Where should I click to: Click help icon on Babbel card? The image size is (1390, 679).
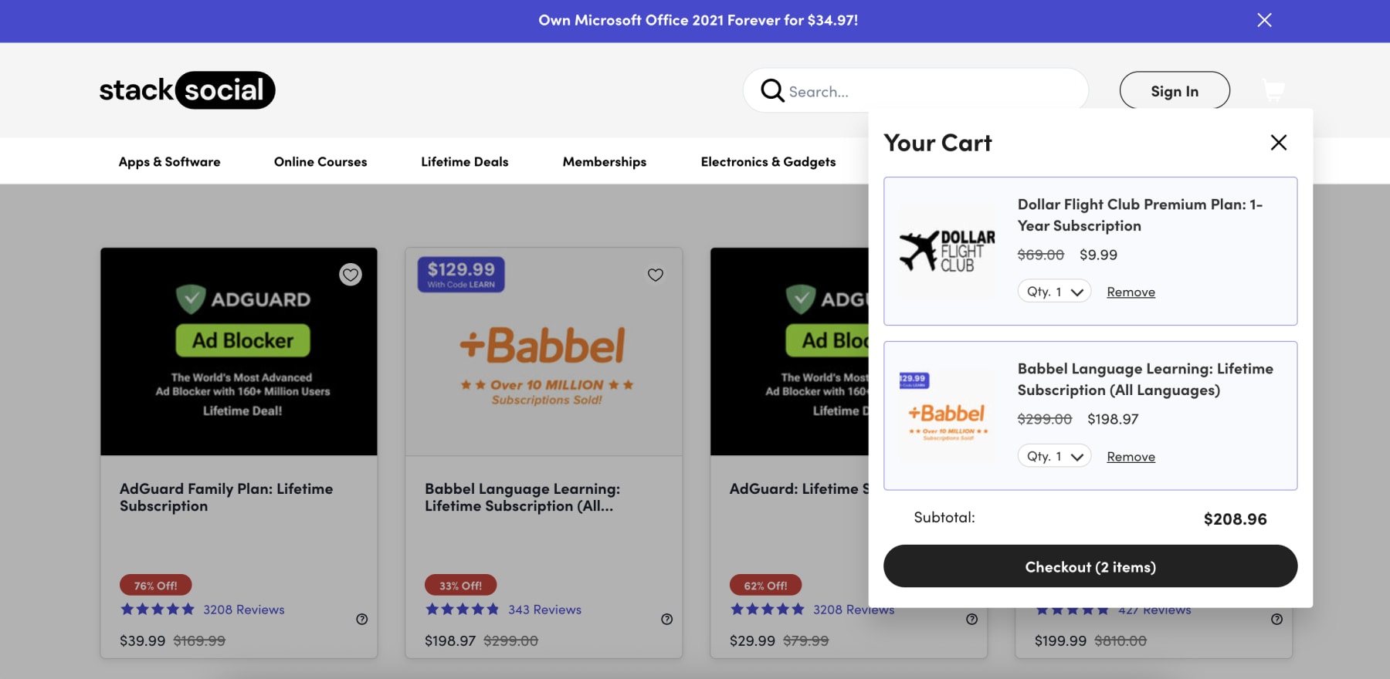(x=666, y=619)
